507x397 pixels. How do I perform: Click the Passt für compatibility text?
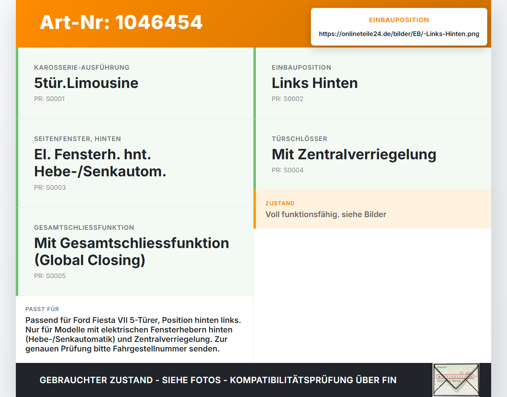133,334
